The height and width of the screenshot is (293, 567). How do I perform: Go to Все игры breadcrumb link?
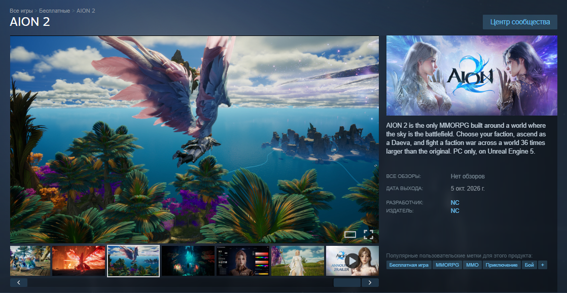coord(21,11)
